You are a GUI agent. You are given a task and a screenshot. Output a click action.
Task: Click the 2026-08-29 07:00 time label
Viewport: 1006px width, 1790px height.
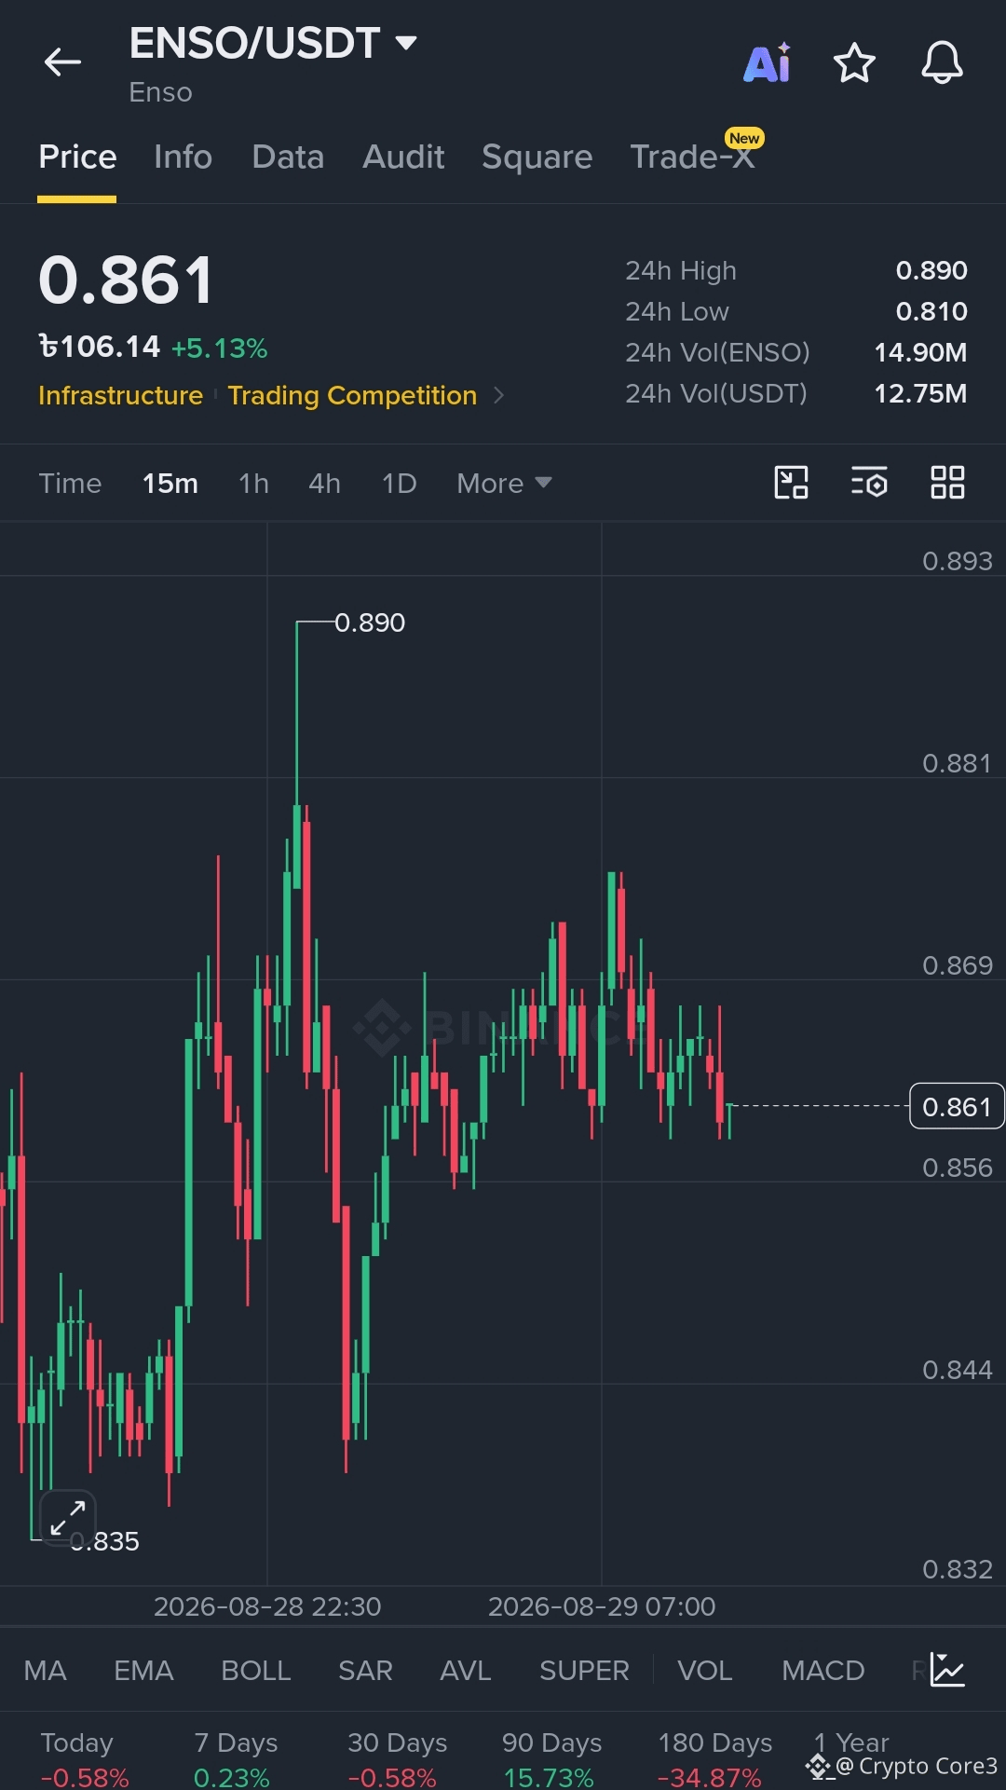[602, 1606]
